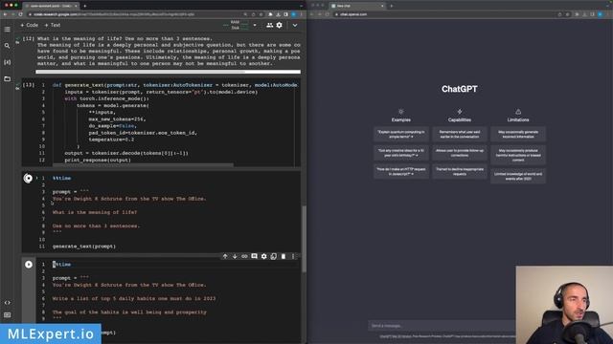
Task: Open the profile icon in the ChatGPT browser toolbar
Action: click(x=601, y=14)
